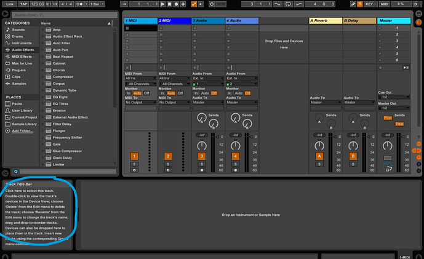This screenshot has height=259, width=424.
Task: Toggle the KEY map mode button
Action: pos(369,4)
